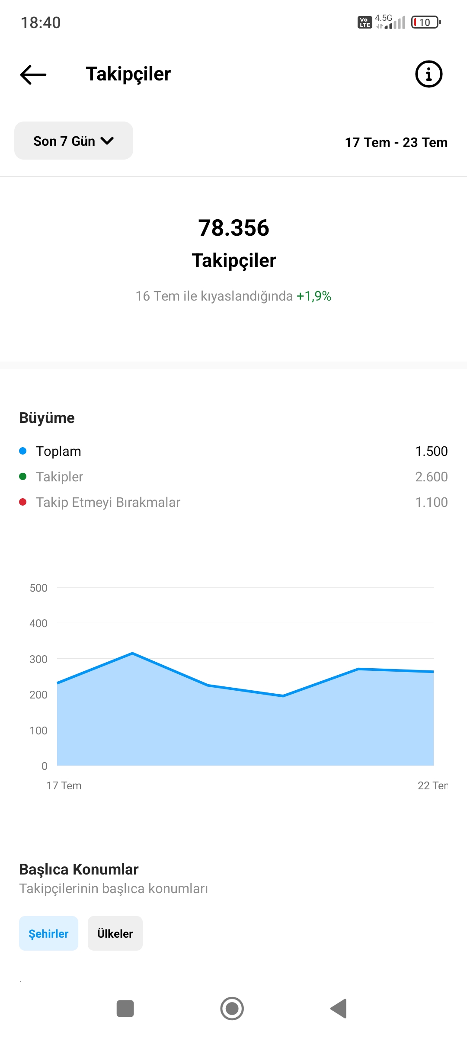Viewport: 467px width, 1038px height.
Task: Open the info circle icon
Action: tap(429, 74)
